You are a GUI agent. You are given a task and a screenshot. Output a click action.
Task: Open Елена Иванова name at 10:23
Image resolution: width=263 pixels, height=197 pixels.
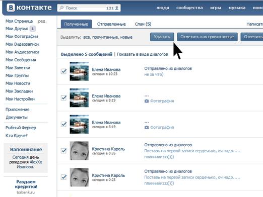(106, 69)
